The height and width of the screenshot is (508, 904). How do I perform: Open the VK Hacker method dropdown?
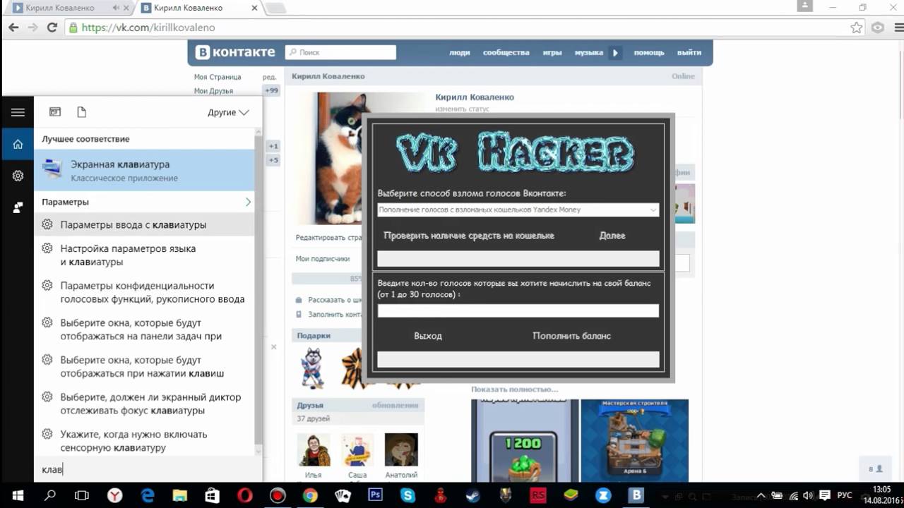(x=518, y=210)
